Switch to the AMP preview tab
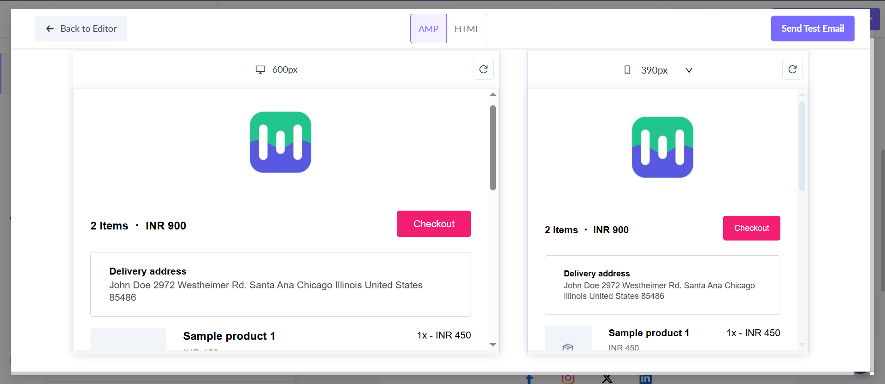 tap(428, 29)
